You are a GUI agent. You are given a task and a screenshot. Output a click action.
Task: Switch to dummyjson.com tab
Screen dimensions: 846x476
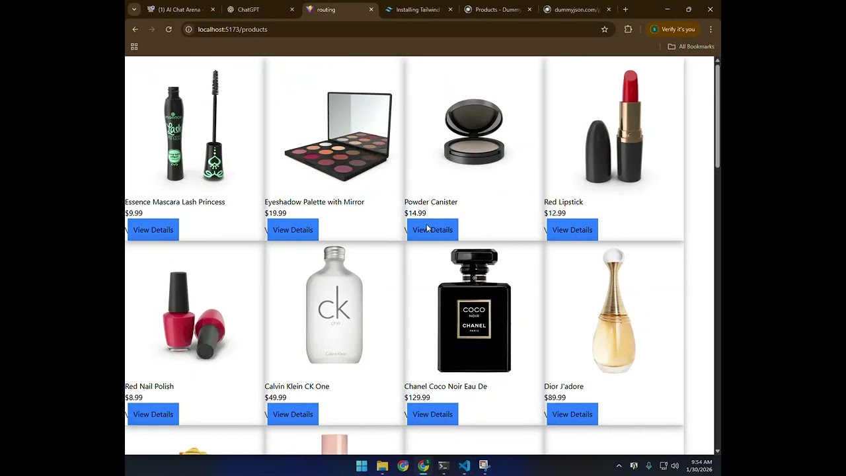pos(575,9)
